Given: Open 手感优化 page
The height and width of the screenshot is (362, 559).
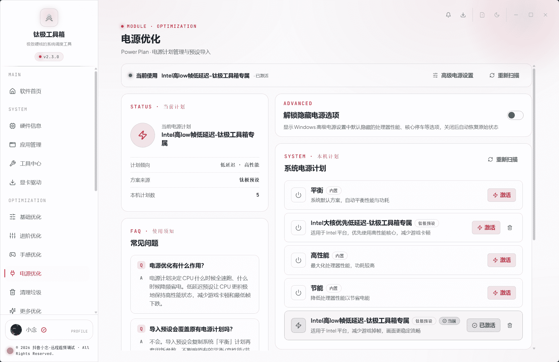Looking at the screenshot, I should point(49,255).
